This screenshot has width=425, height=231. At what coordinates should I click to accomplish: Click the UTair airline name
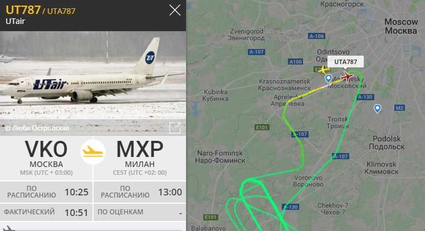tap(15, 21)
